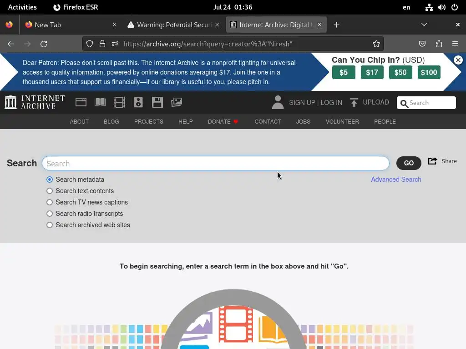Open the DONATE menu item
This screenshot has width=466, height=349.
coord(223,122)
